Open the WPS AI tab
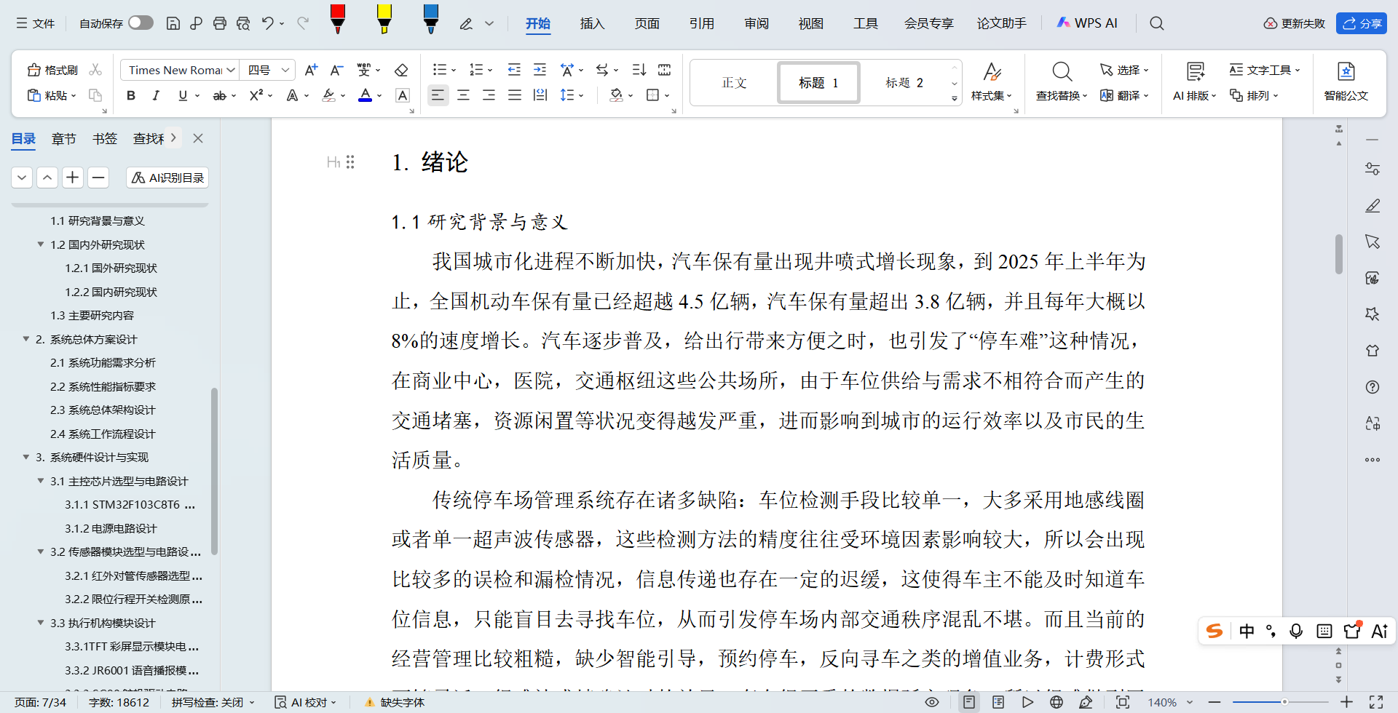1398x713 pixels. point(1087,23)
